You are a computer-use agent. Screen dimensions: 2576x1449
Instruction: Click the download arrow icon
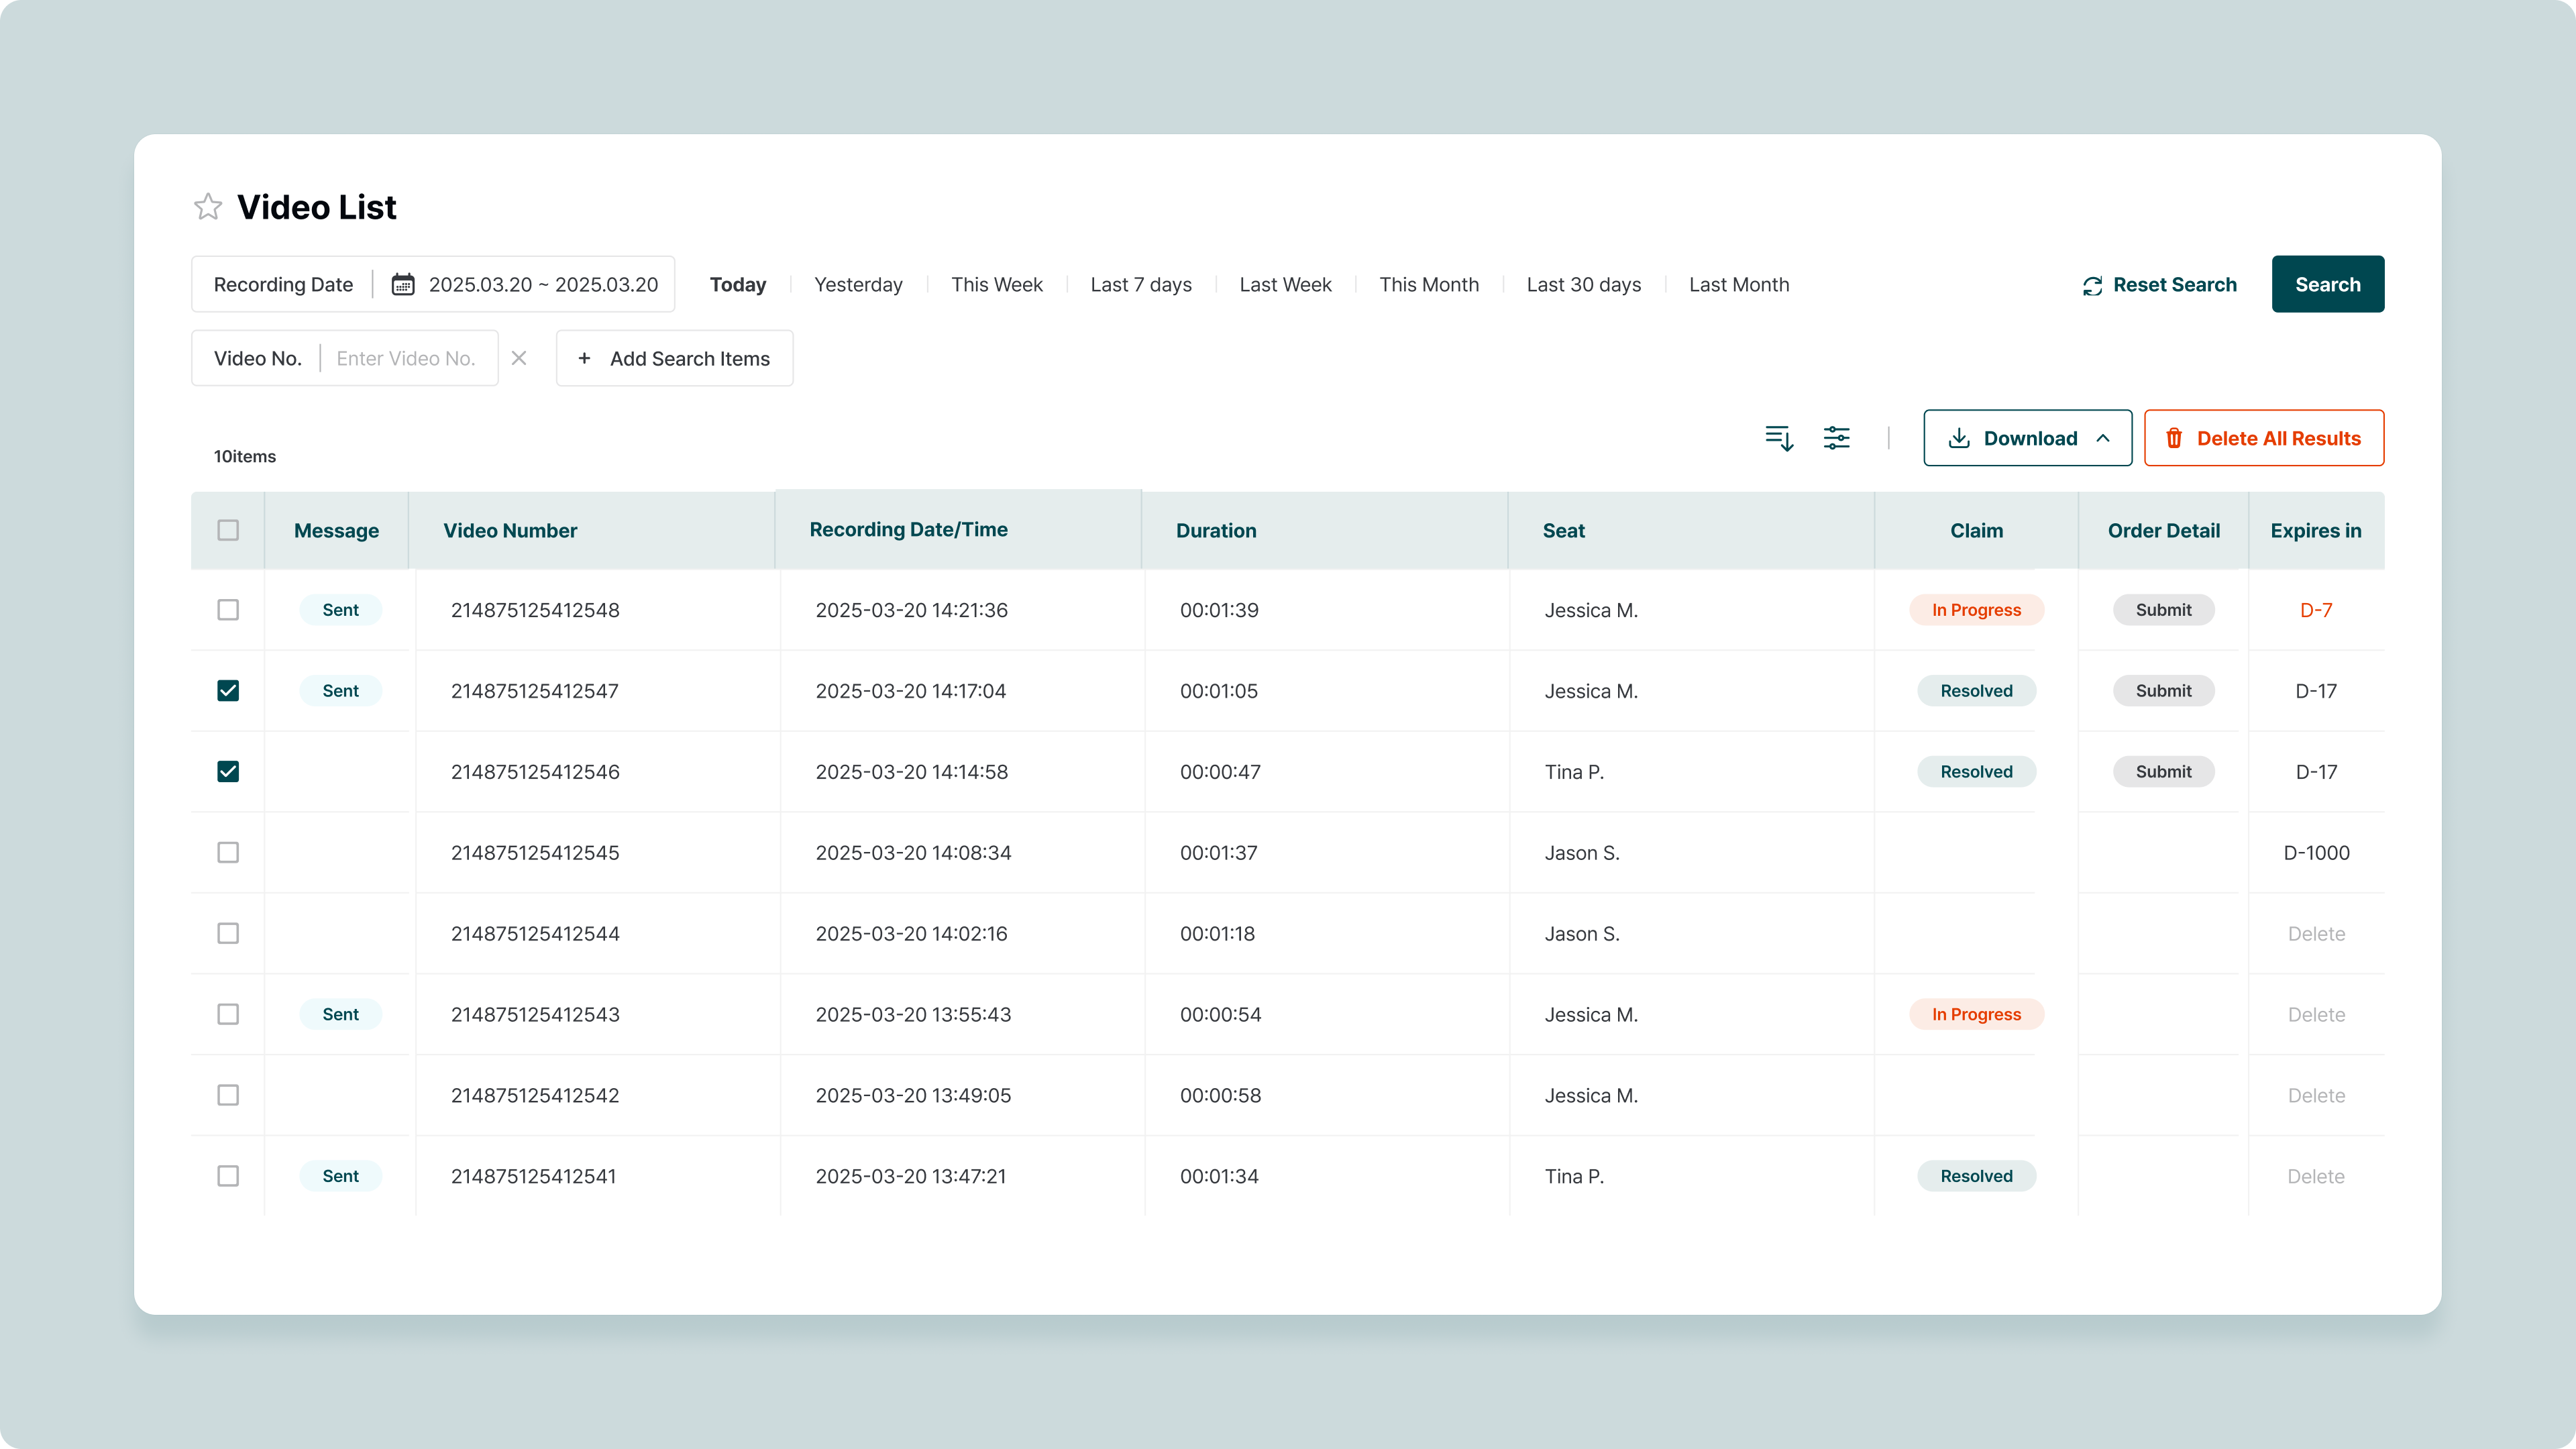coord(1959,438)
